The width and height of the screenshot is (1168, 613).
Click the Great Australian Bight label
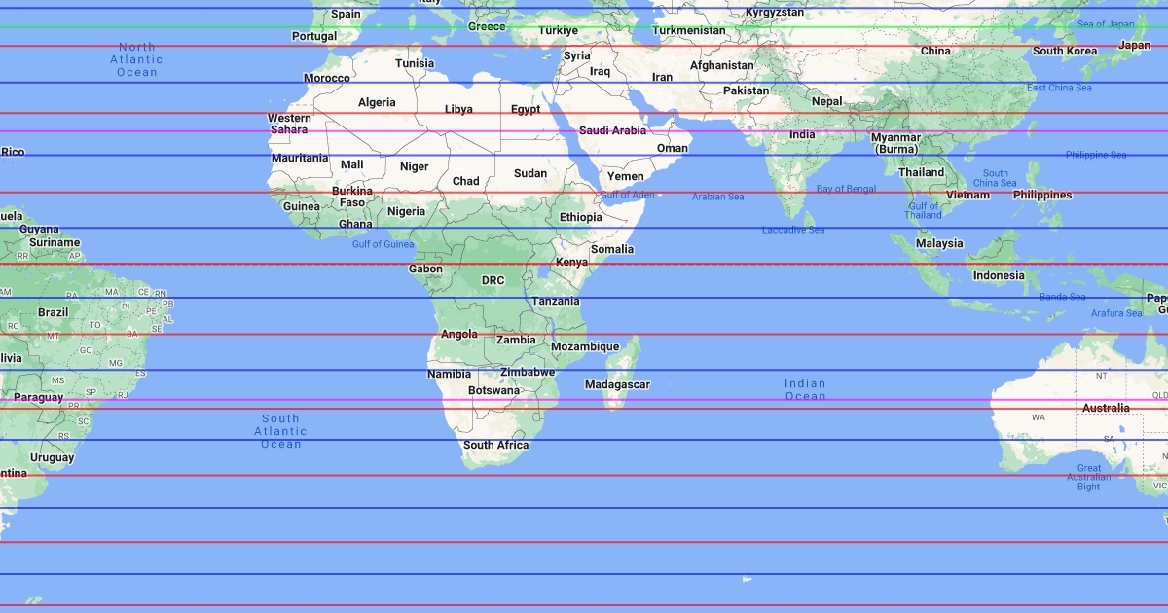(1089, 477)
